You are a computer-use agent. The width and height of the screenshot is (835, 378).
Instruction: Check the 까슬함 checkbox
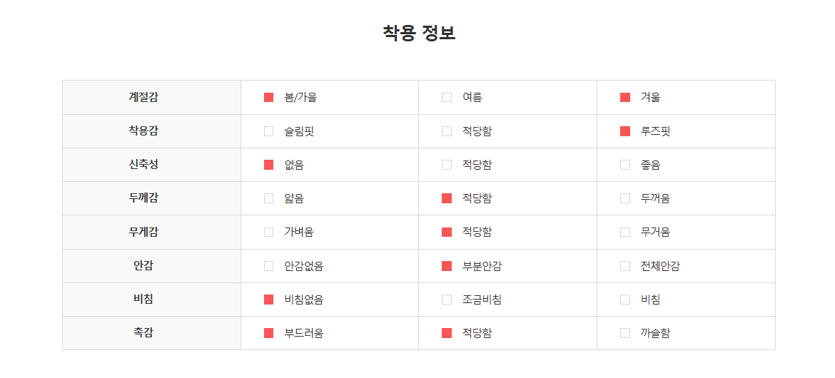tap(625, 333)
